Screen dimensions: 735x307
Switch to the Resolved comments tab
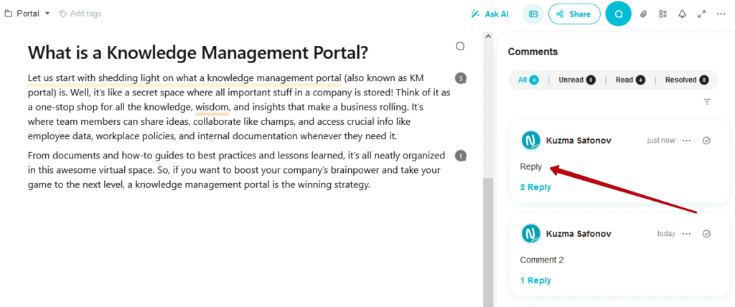click(x=687, y=80)
